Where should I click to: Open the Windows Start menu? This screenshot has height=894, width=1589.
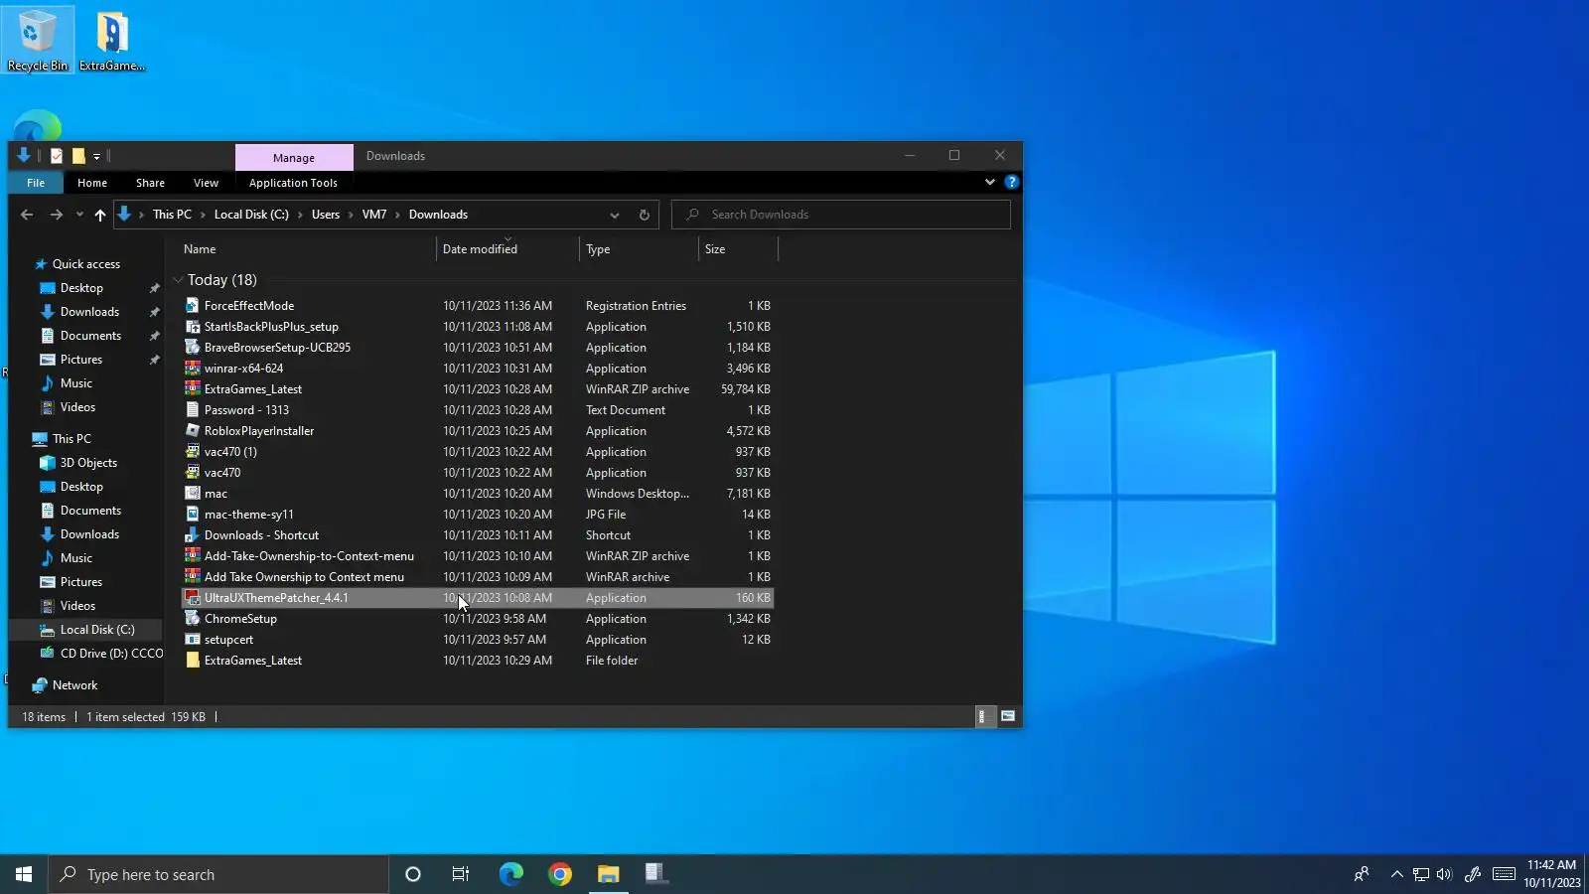pos(24,874)
